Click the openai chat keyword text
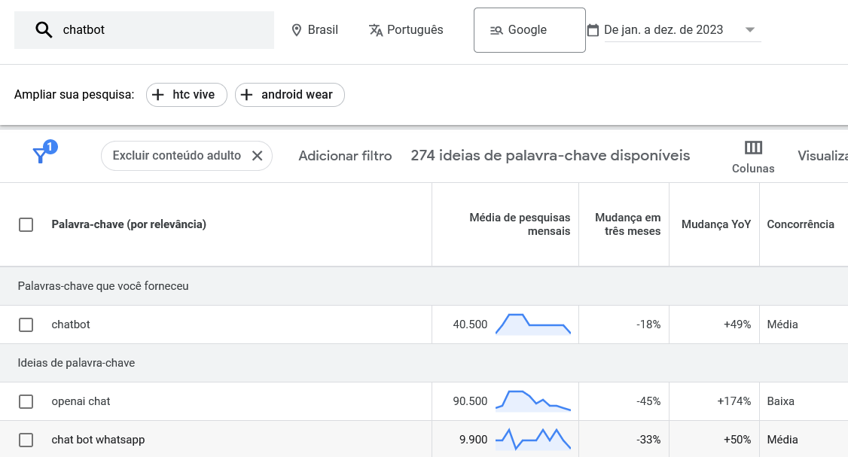848x457 pixels. coord(81,401)
